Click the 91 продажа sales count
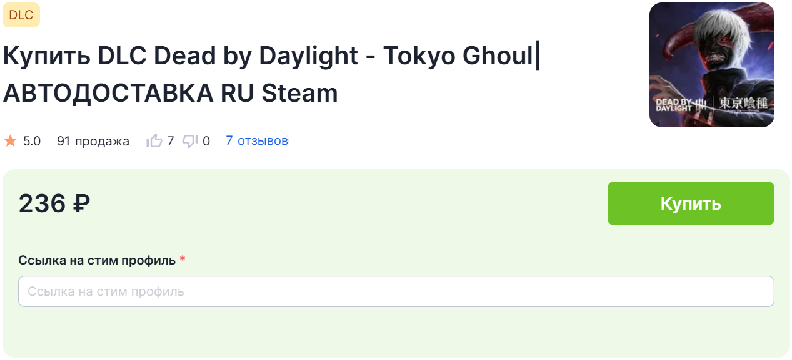This screenshot has width=792, height=360. [x=93, y=141]
